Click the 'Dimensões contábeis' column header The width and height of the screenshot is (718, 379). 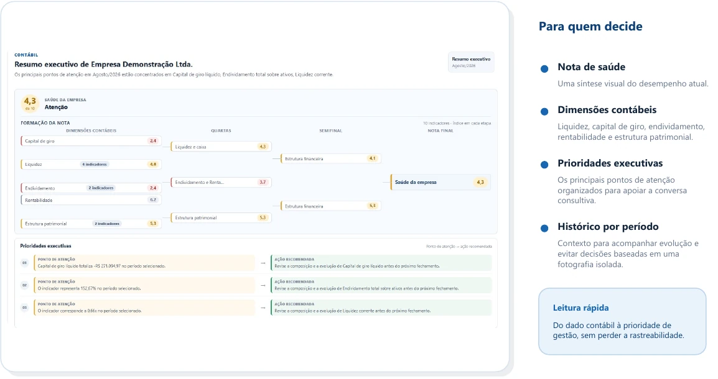pyautogui.click(x=91, y=130)
